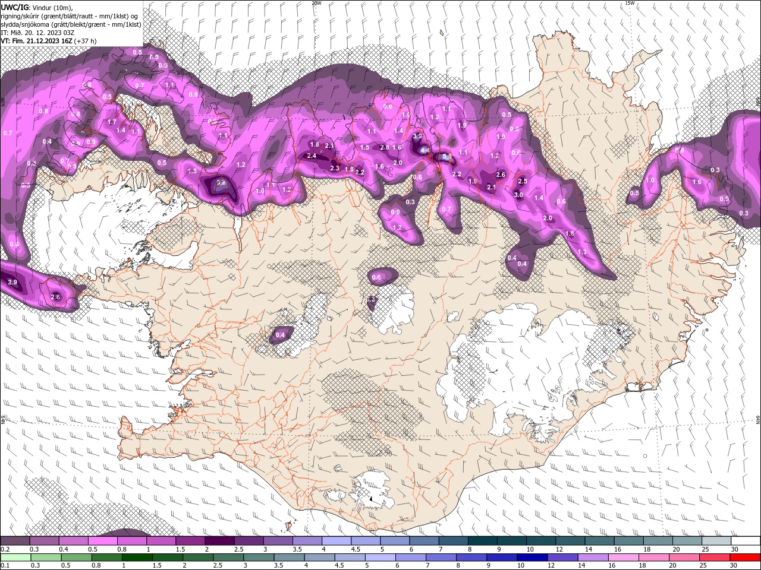Choose the light pink 16 swatch in the lower legend

624,558
